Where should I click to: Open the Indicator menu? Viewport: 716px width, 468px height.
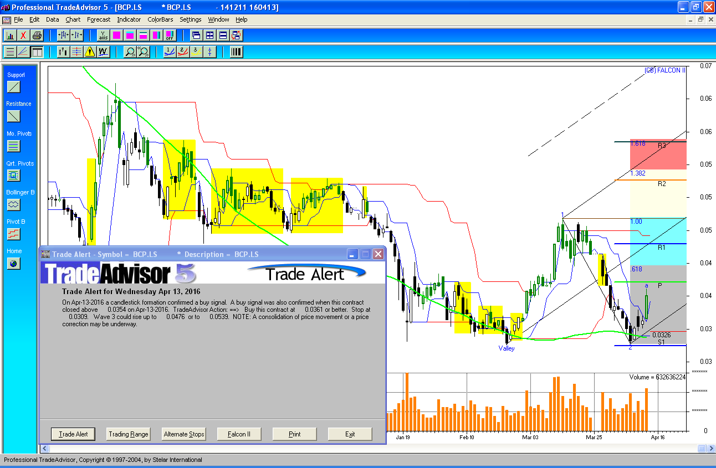[129, 19]
